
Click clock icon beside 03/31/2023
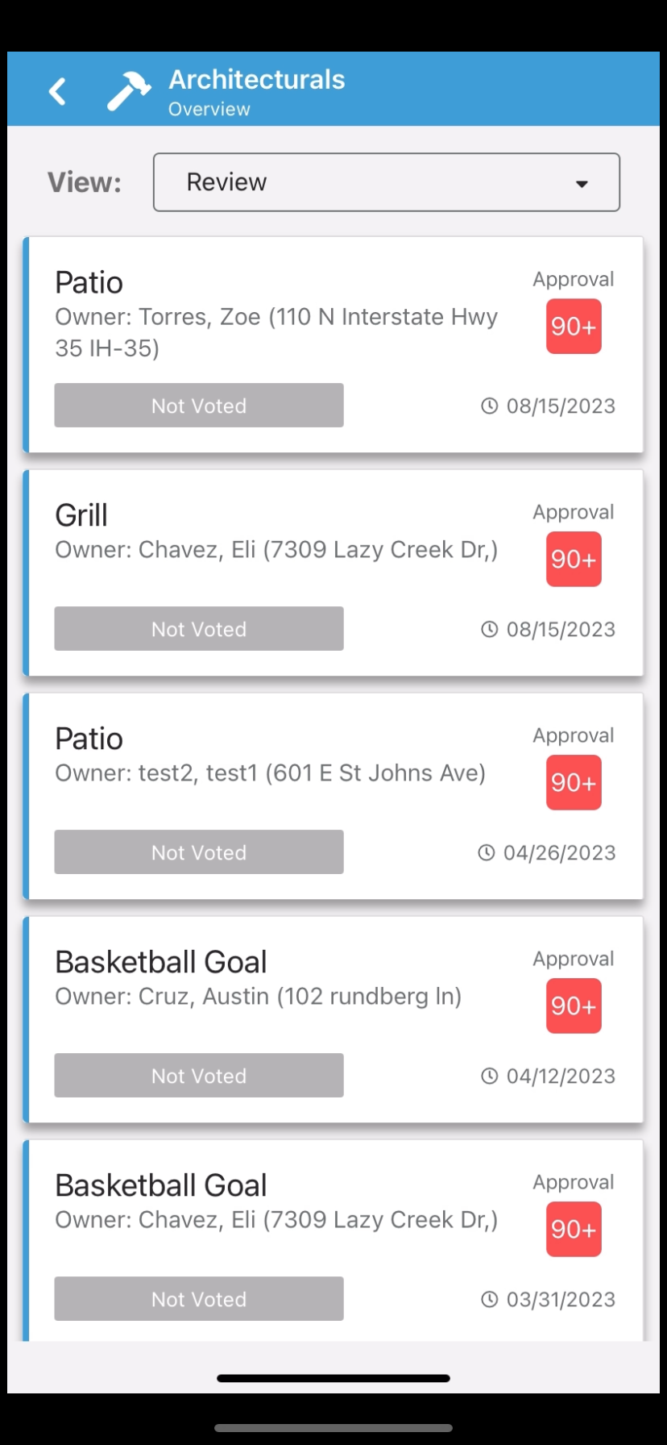(x=489, y=1299)
